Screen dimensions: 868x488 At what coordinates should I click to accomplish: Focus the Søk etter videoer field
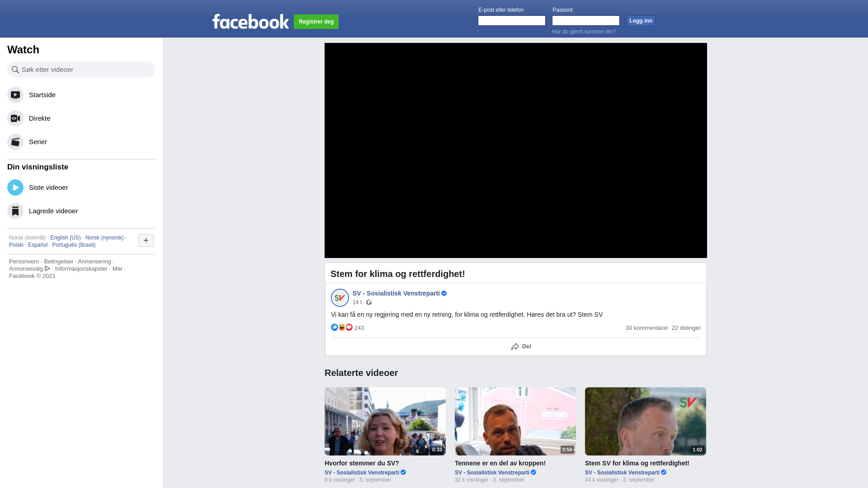point(81,70)
